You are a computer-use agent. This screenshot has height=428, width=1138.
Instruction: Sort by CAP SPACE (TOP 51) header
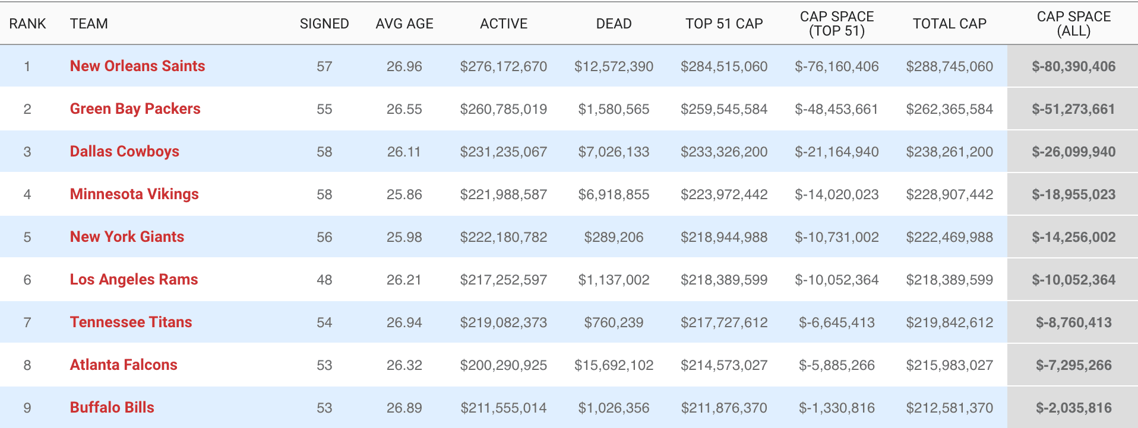click(837, 24)
